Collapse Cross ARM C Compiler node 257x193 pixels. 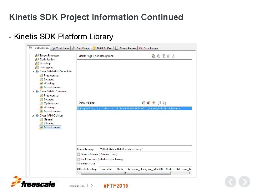(x=33, y=91)
